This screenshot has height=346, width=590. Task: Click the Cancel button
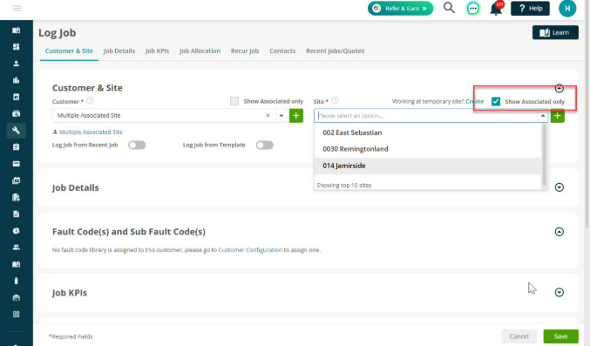[519, 336]
